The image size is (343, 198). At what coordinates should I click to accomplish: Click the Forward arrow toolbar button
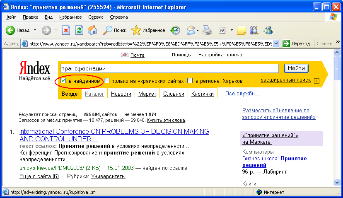(46, 30)
